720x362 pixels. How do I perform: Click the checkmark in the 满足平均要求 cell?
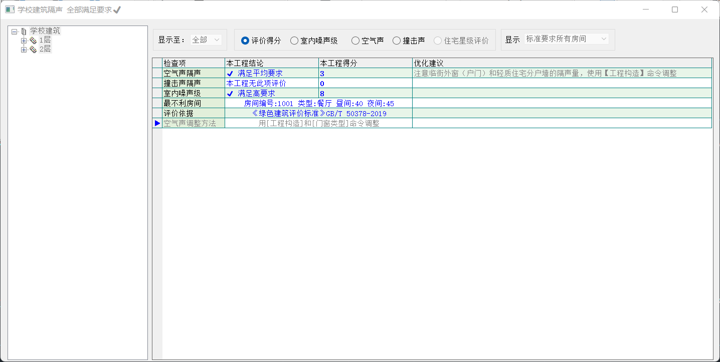(x=230, y=74)
